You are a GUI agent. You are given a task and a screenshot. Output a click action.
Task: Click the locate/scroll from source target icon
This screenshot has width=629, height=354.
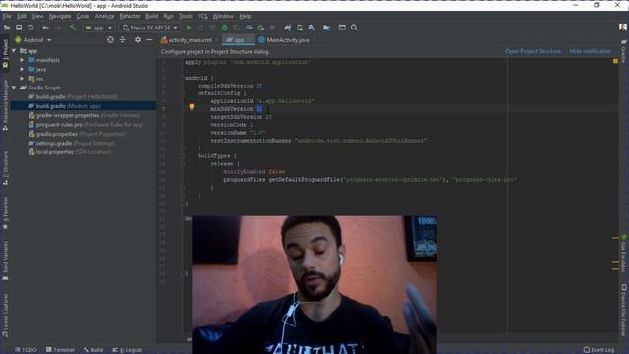click(x=110, y=40)
